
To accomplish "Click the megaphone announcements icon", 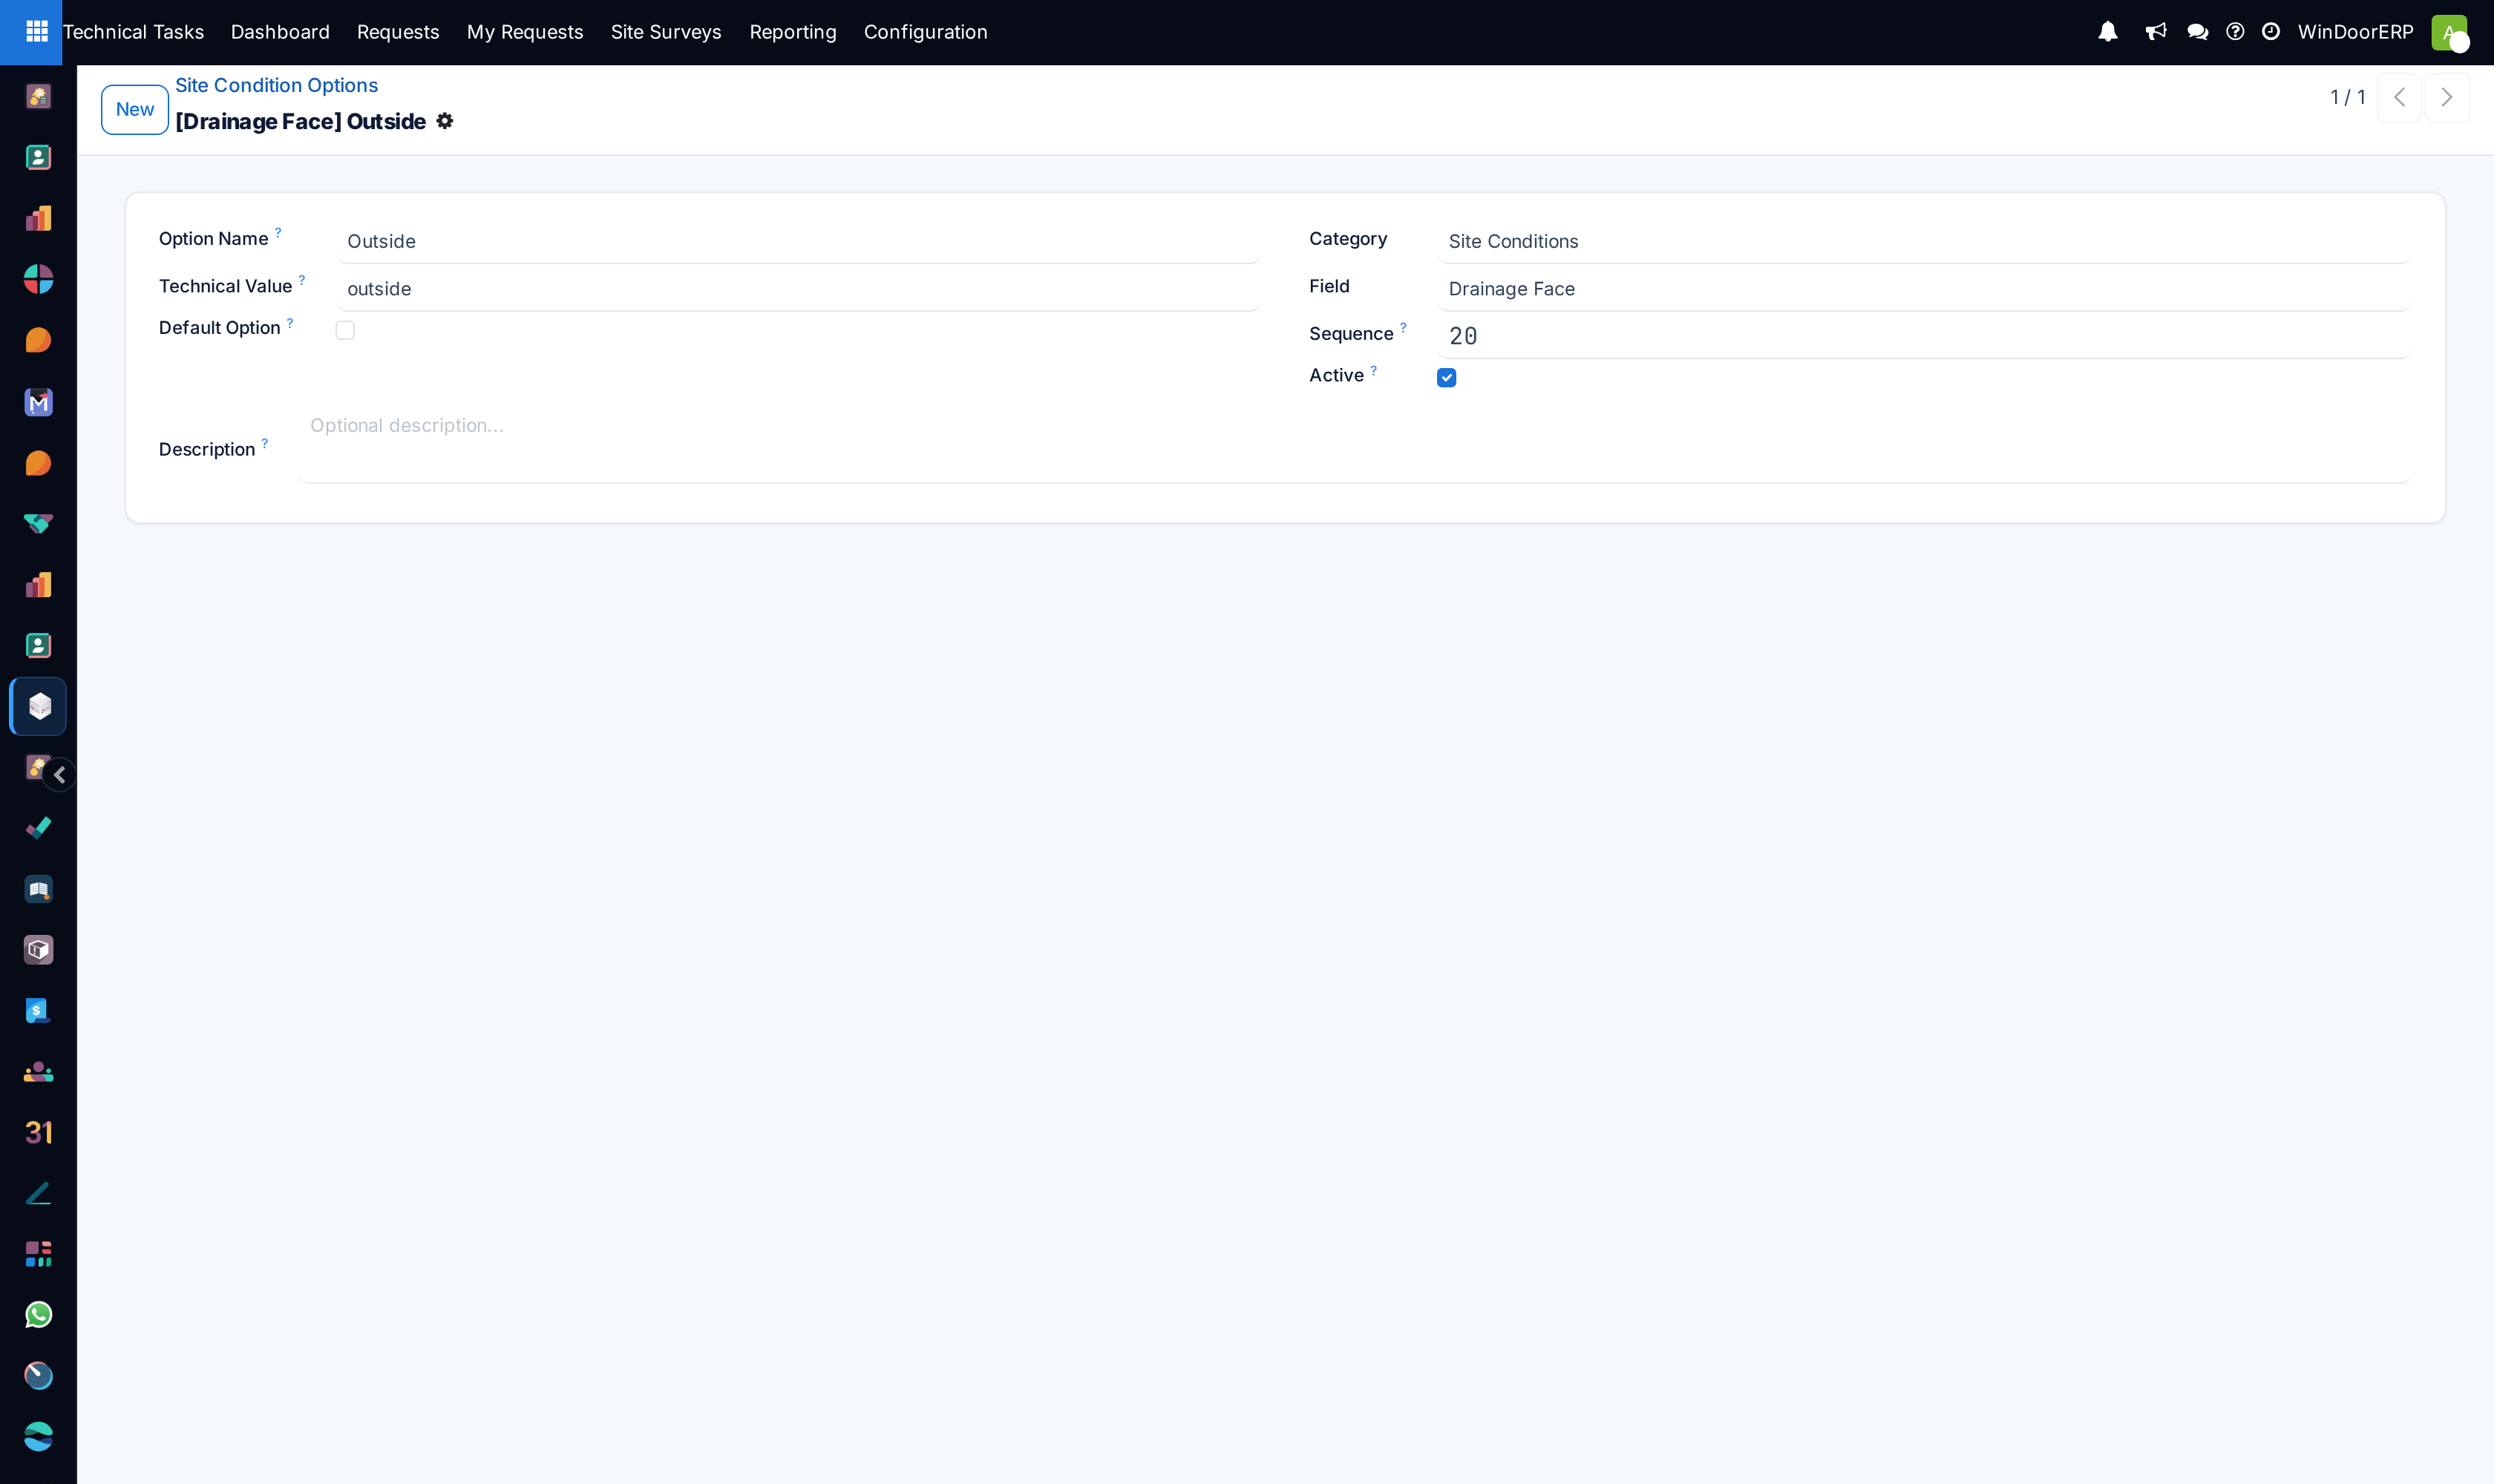I will (2156, 32).
